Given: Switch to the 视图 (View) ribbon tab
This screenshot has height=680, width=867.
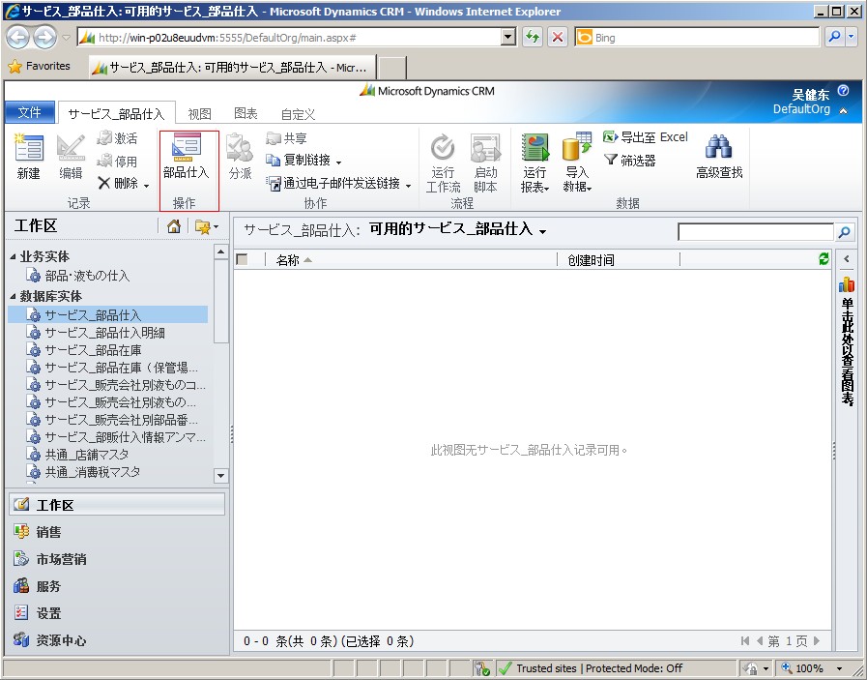Looking at the screenshot, I should click(x=199, y=114).
